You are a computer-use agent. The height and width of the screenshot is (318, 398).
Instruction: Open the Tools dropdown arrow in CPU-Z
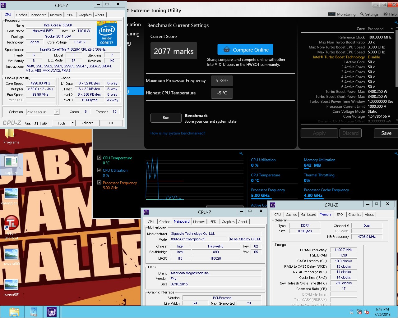click(72, 123)
